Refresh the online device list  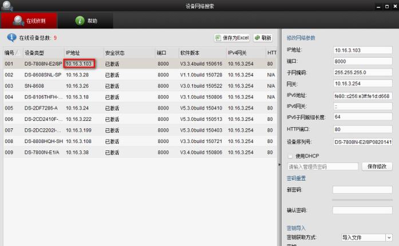pos(263,38)
